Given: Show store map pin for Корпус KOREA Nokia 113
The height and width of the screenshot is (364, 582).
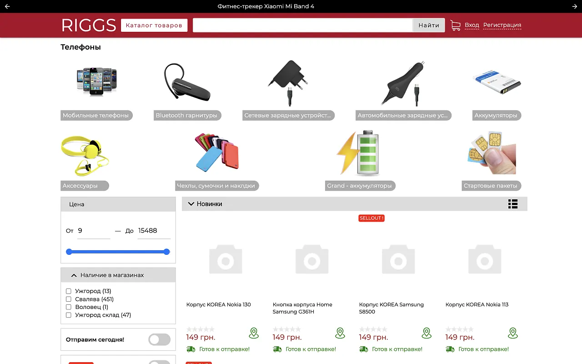Looking at the screenshot, I should 513,333.
